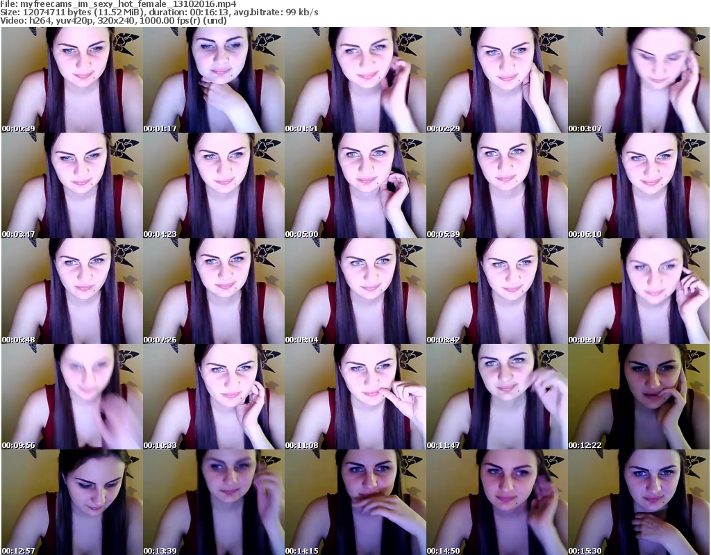Screen dimensions: 711x555
Task: Click the thumbnail stamped 00:02:29
Action: click(497, 80)
